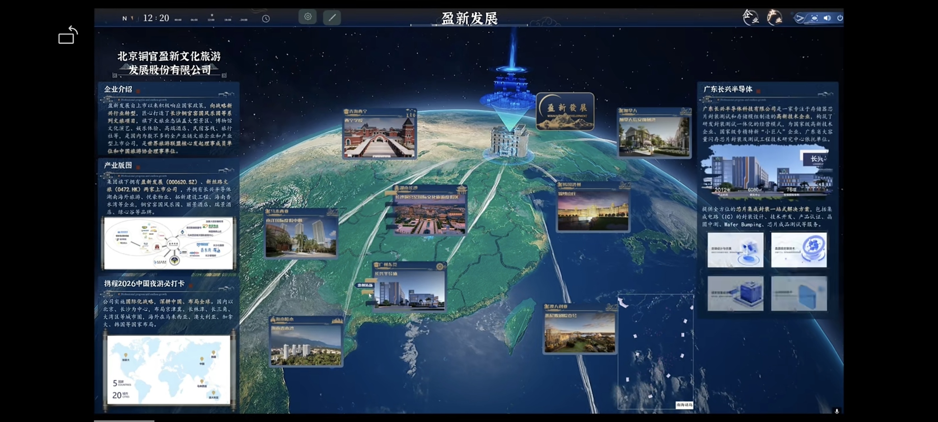
Task: Open the 马来西亚 resort center card
Action: click(301, 233)
